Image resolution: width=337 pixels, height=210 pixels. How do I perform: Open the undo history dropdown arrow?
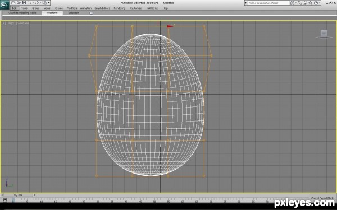click(33, 3)
